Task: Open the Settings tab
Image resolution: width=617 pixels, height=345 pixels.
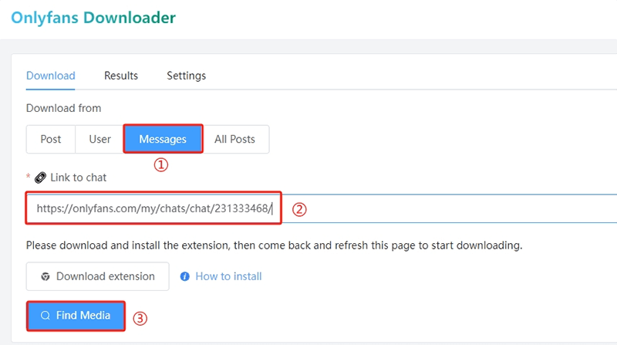Action: point(186,76)
